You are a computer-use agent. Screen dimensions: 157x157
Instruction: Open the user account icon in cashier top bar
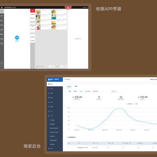[x=84, y=7]
